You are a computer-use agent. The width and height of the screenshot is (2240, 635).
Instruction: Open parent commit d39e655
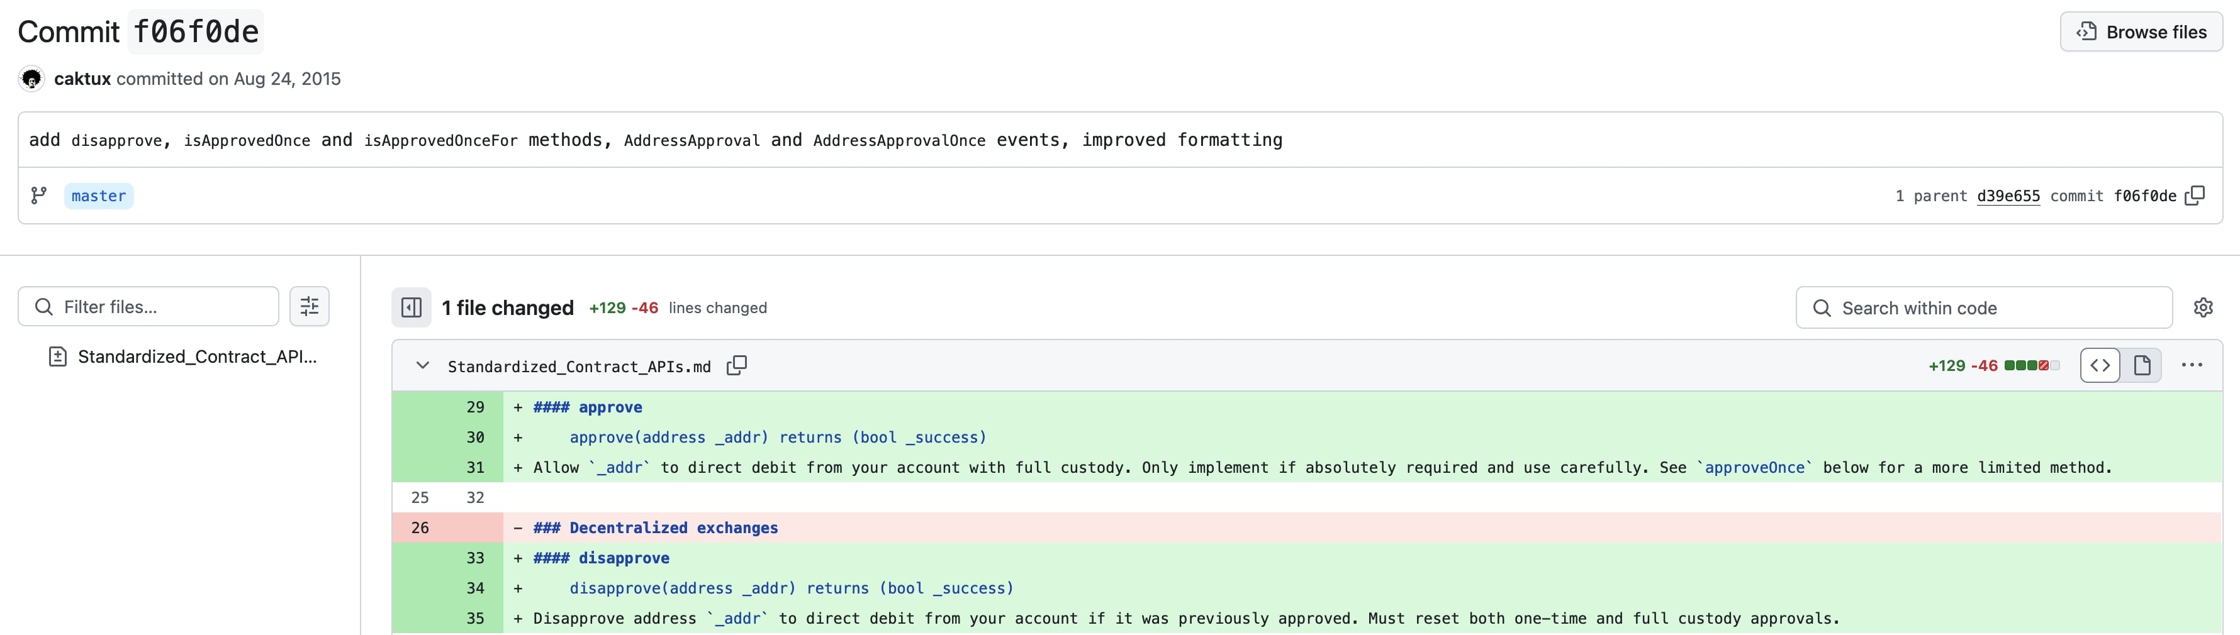click(x=2008, y=196)
